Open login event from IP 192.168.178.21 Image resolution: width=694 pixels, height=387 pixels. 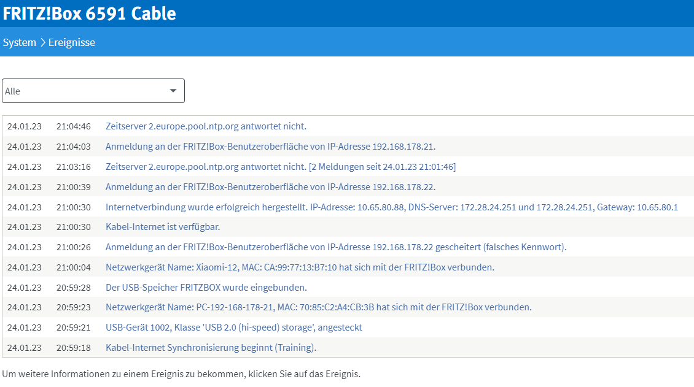coord(270,147)
